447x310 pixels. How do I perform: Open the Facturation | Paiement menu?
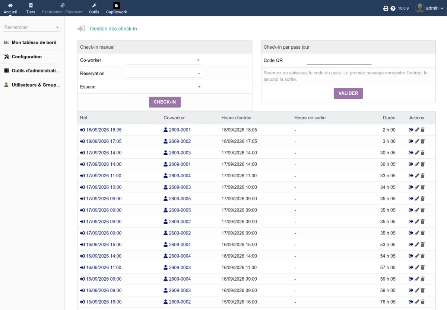(x=62, y=8)
